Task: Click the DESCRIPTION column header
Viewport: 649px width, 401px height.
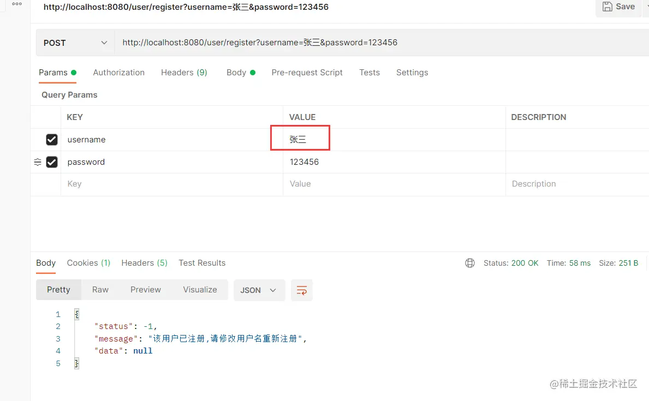Action: 539,117
